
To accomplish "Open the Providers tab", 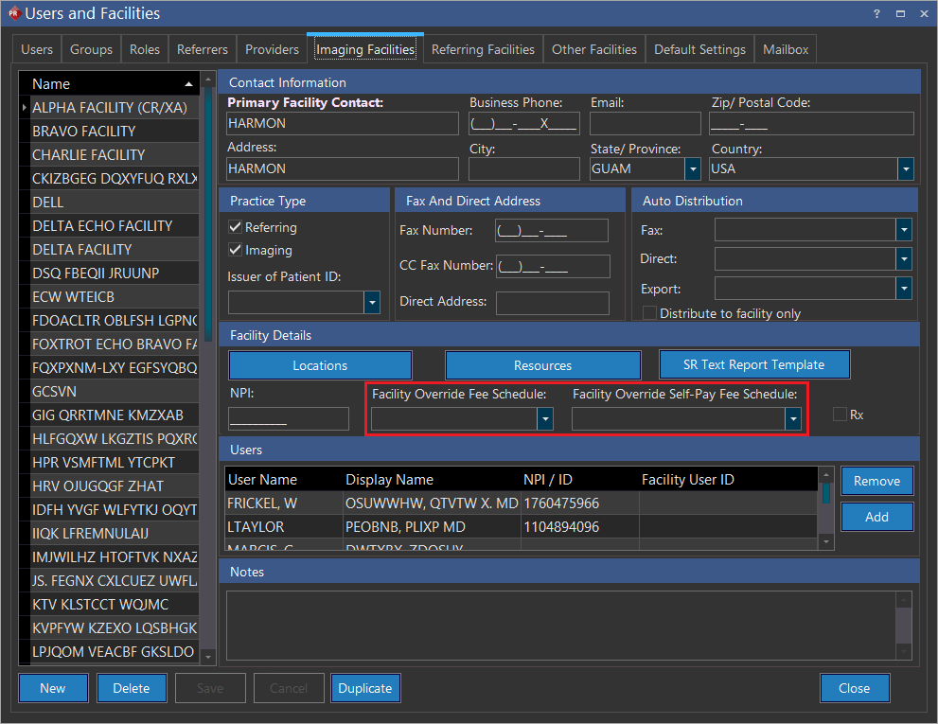I will 272,49.
